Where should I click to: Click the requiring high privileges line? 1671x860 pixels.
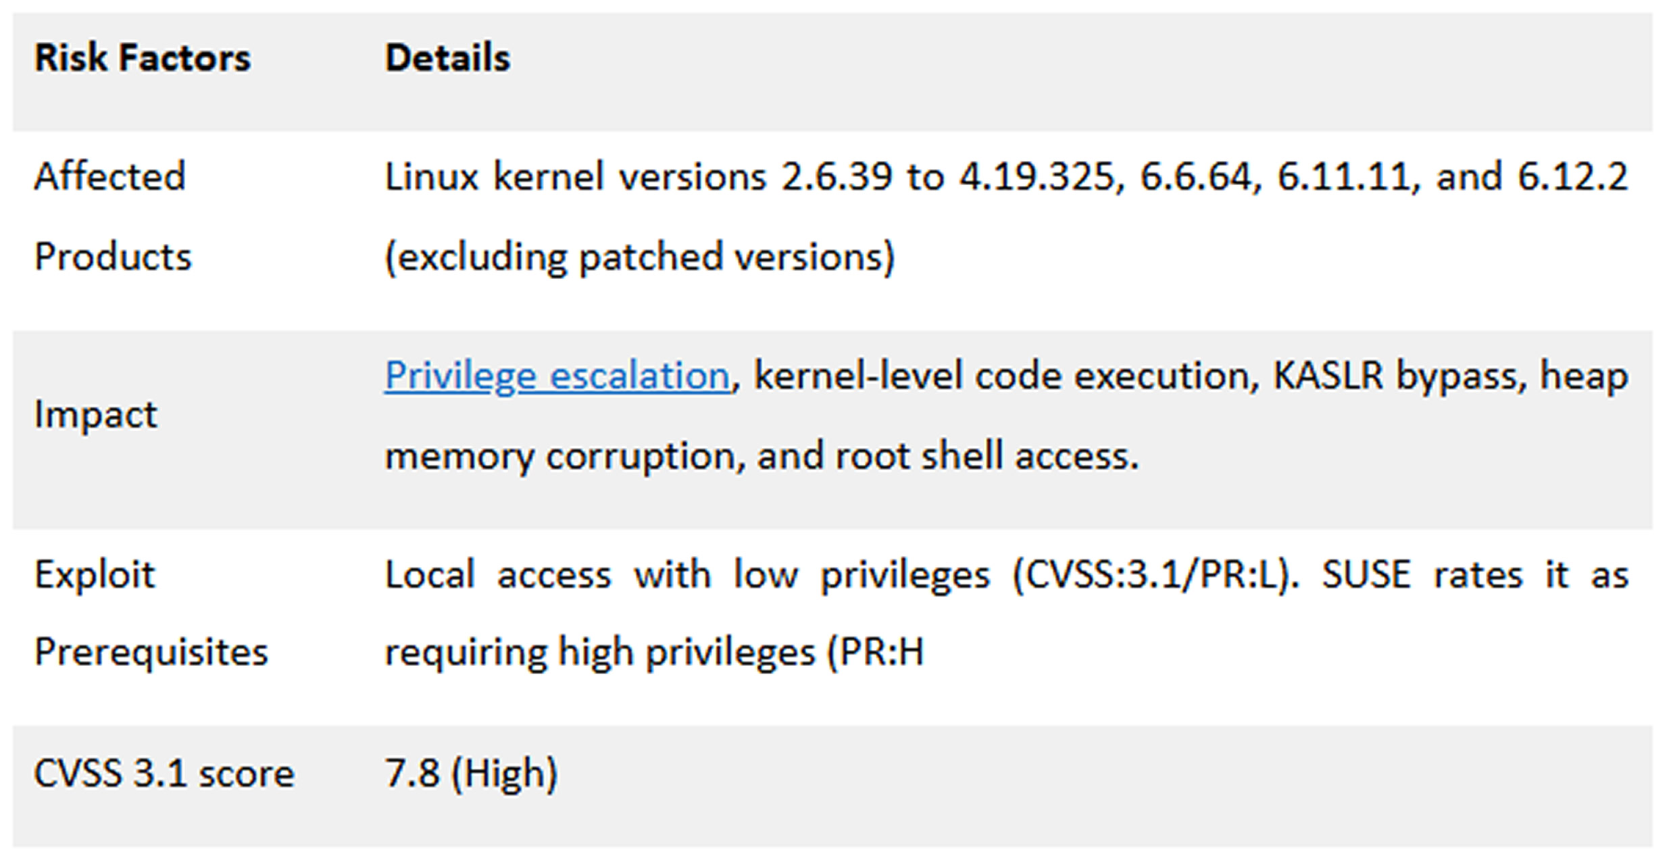pos(654,653)
